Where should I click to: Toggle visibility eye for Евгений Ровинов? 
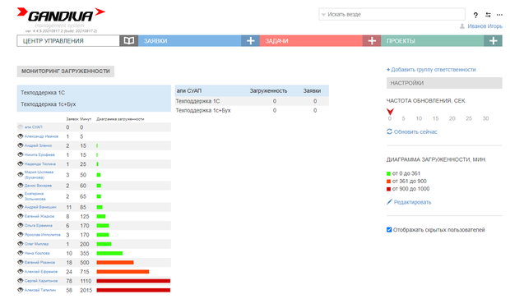tap(21, 262)
